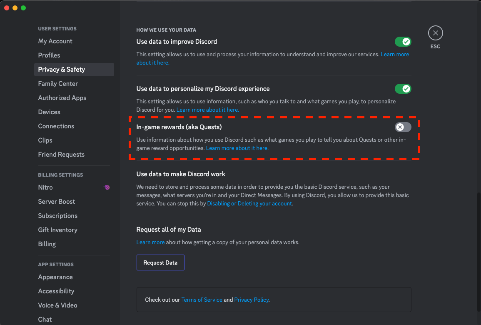
Task: Disable the Use data to improve Discord toggle
Action: tap(403, 42)
